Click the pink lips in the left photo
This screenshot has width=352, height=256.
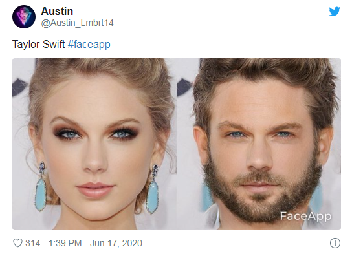click(x=95, y=189)
